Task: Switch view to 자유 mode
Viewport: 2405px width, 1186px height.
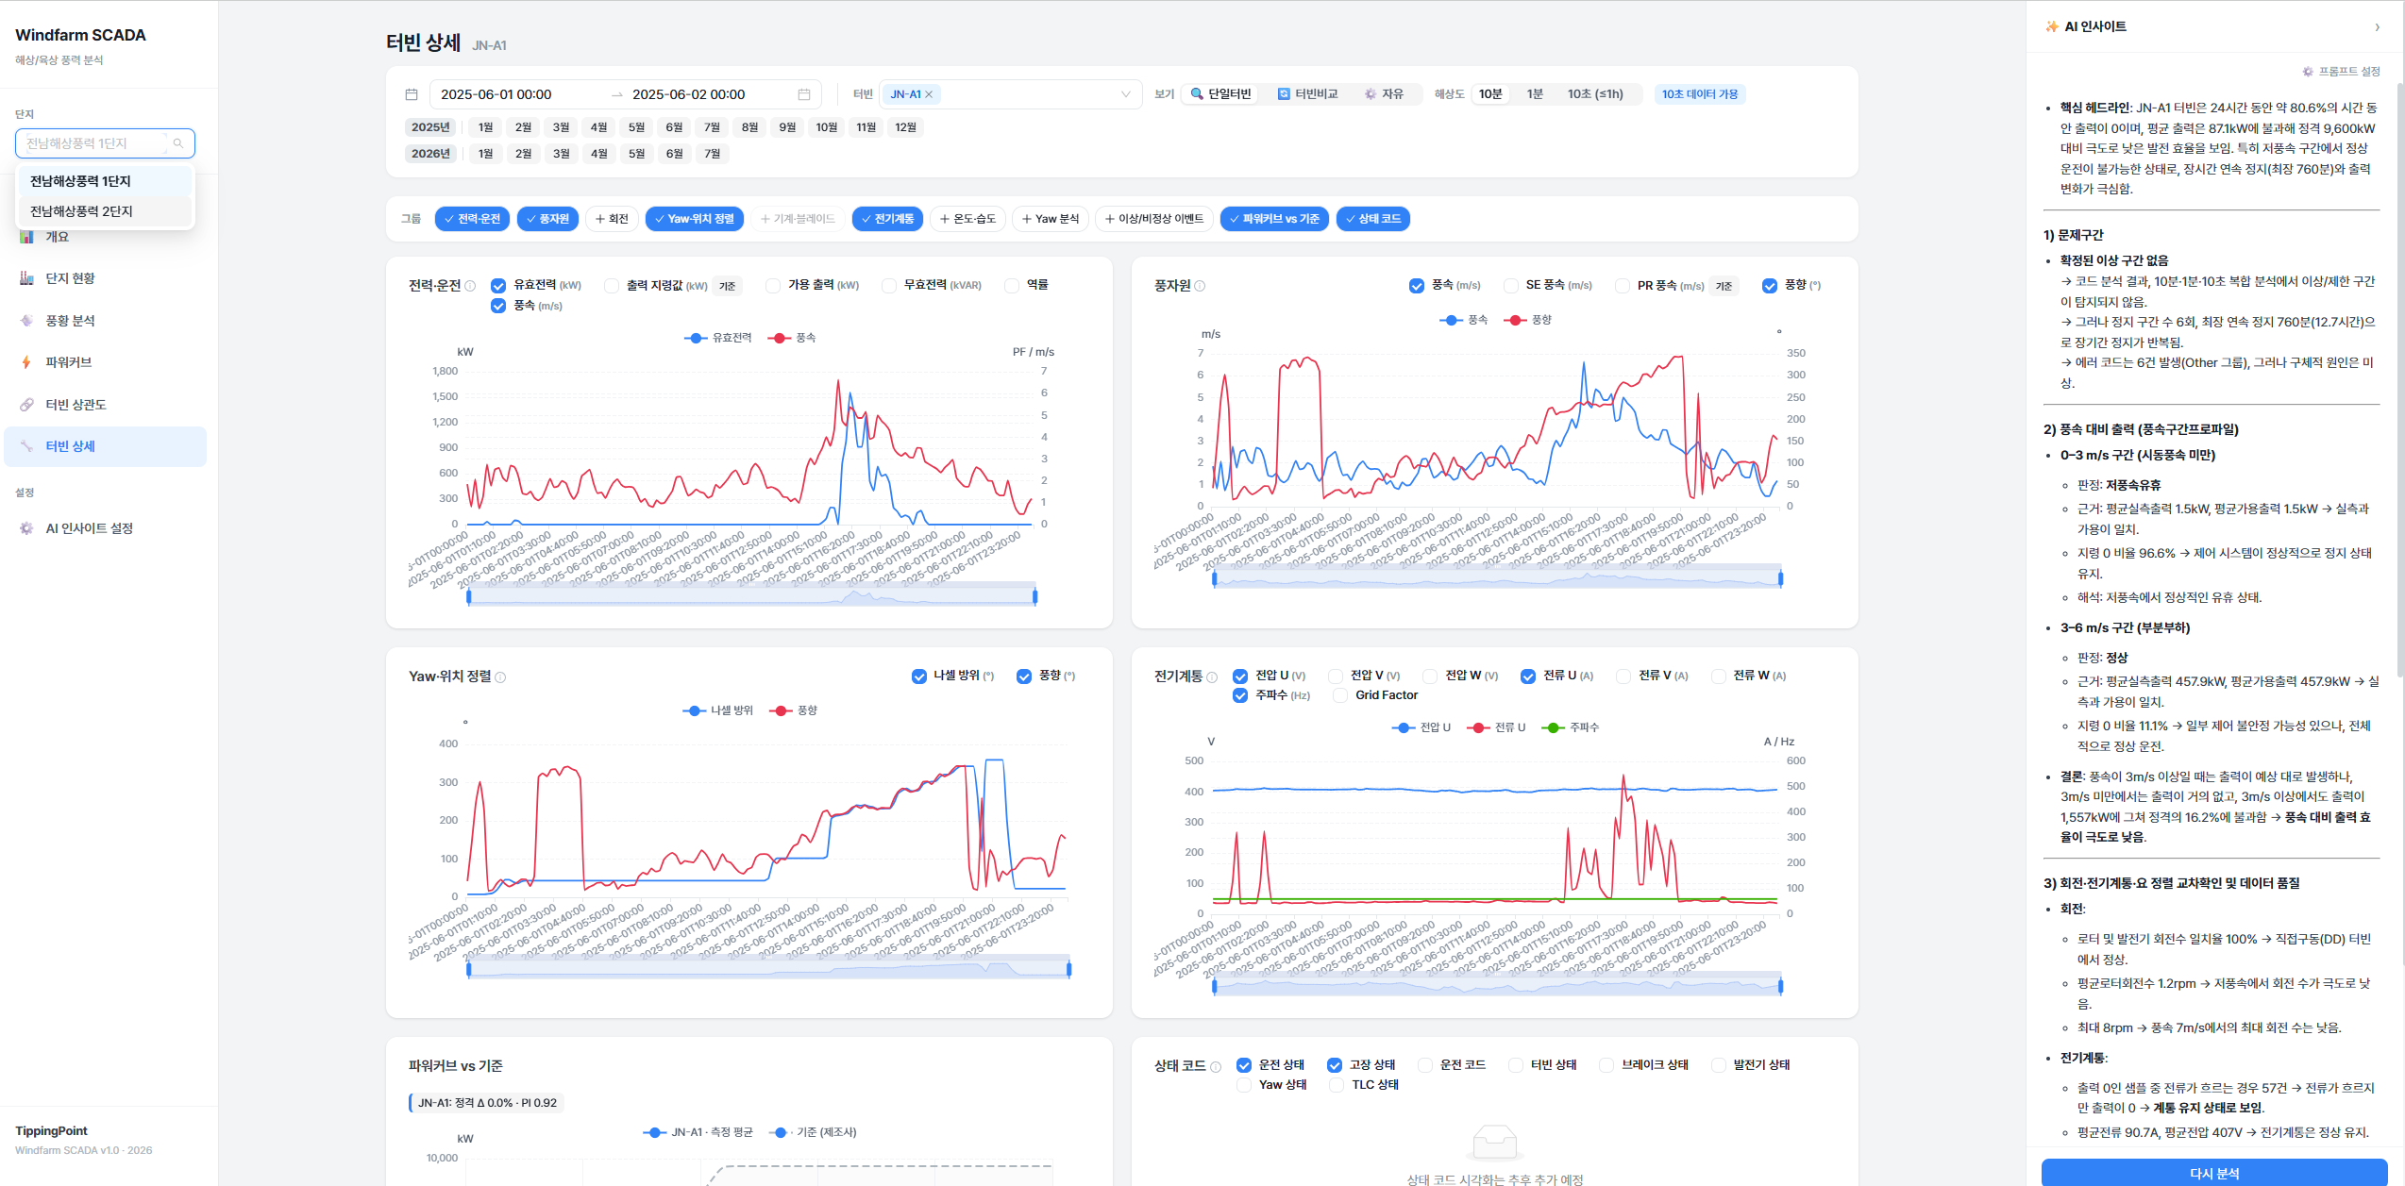Action: (x=1384, y=94)
